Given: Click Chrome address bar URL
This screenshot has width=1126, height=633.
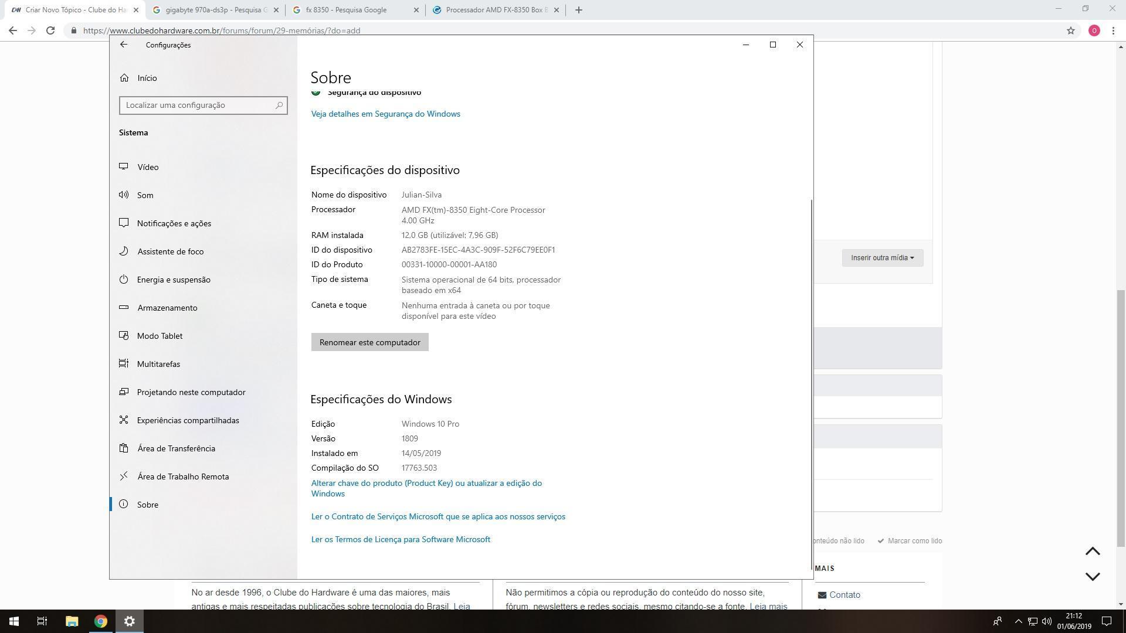Looking at the screenshot, I should (x=222, y=30).
